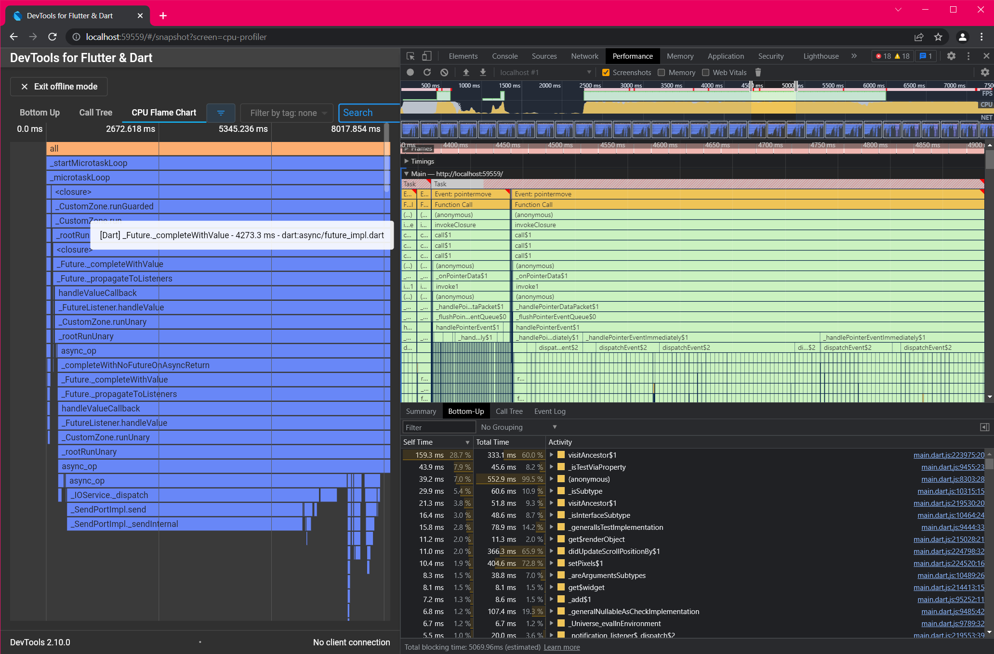Sort by the Self Time column header
The image size is (994, 654).
(437, 442)
